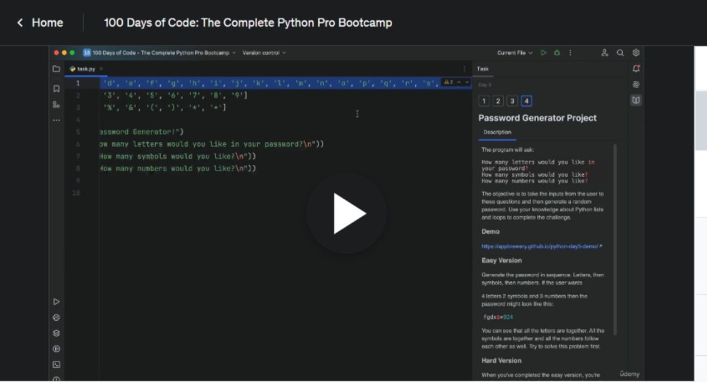
Task: Open the Structure tool window
Action: click(x=56, y=104)
